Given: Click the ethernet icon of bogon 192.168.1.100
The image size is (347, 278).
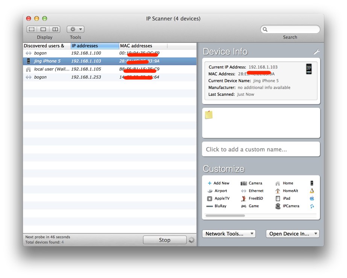Looking at the screenshot, I should (29, 53).
